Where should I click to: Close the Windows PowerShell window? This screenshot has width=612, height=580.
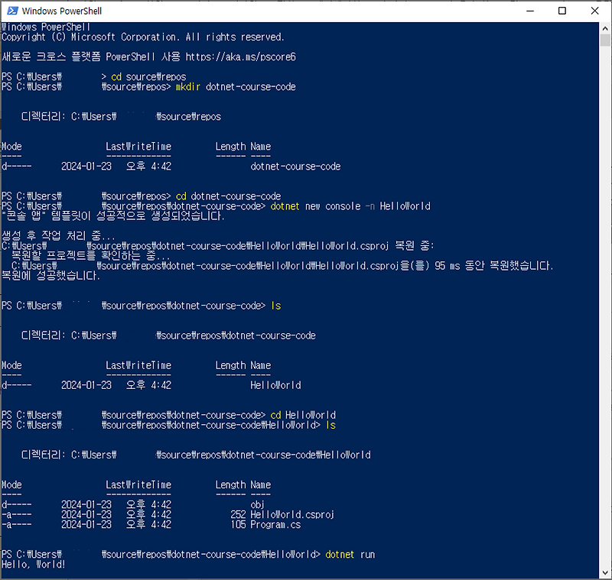[595, 11]
